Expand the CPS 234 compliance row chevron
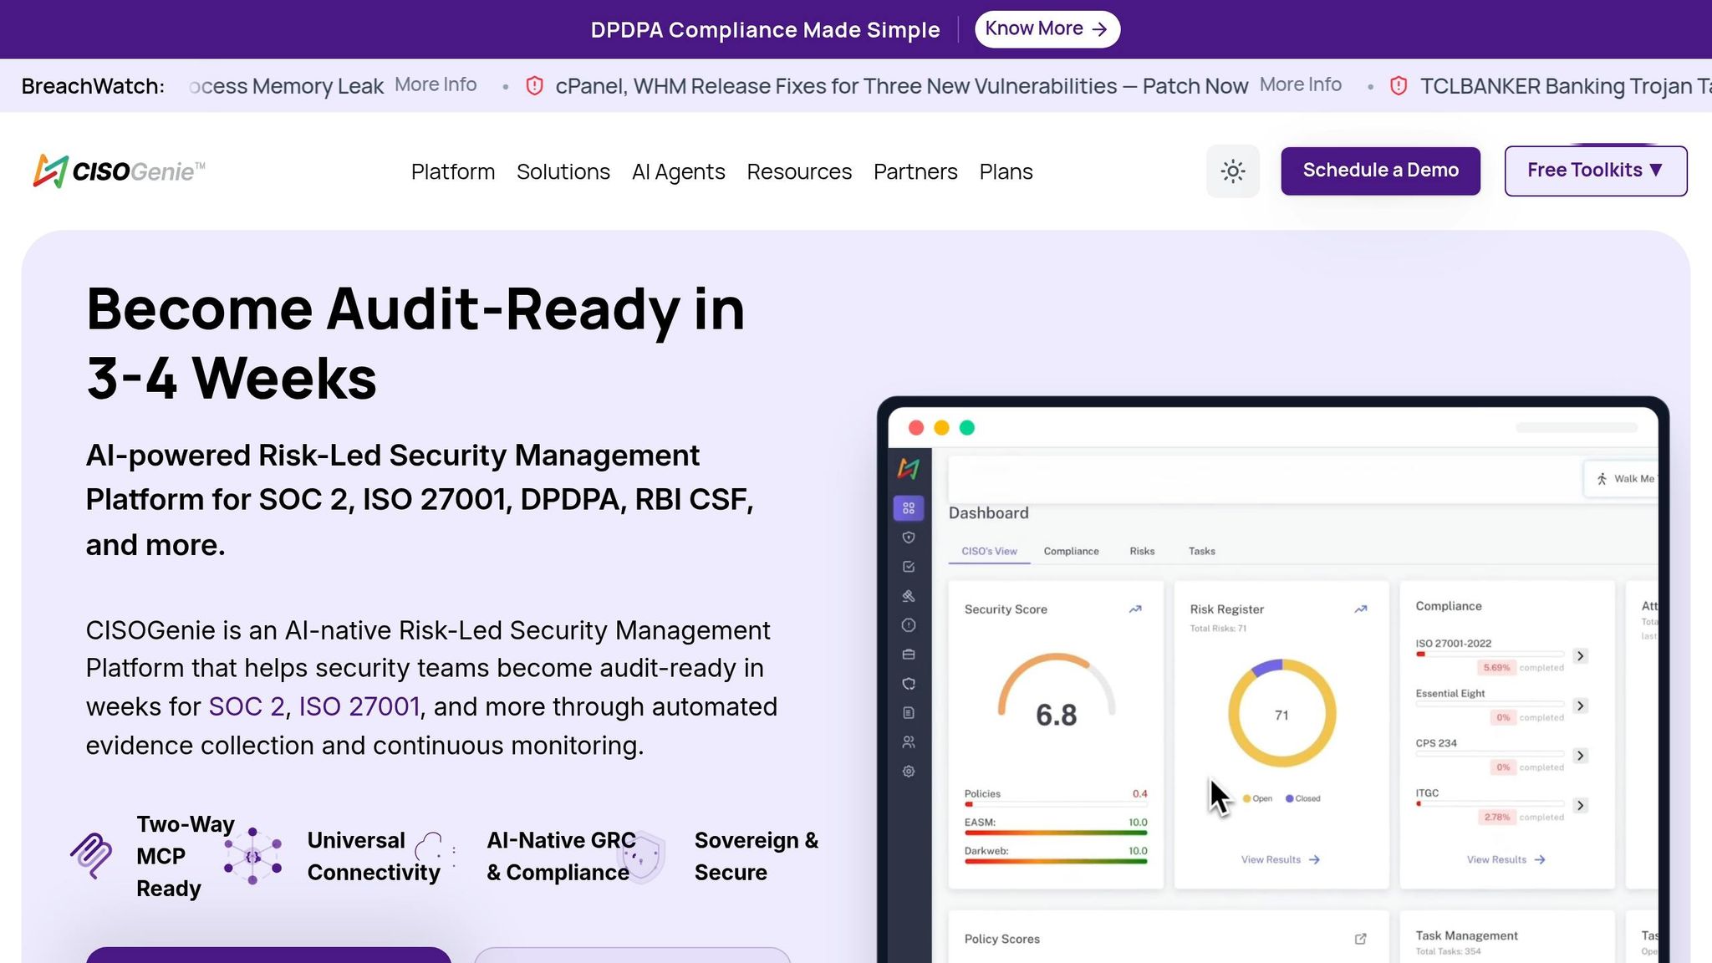 [x=1580, y=756]
